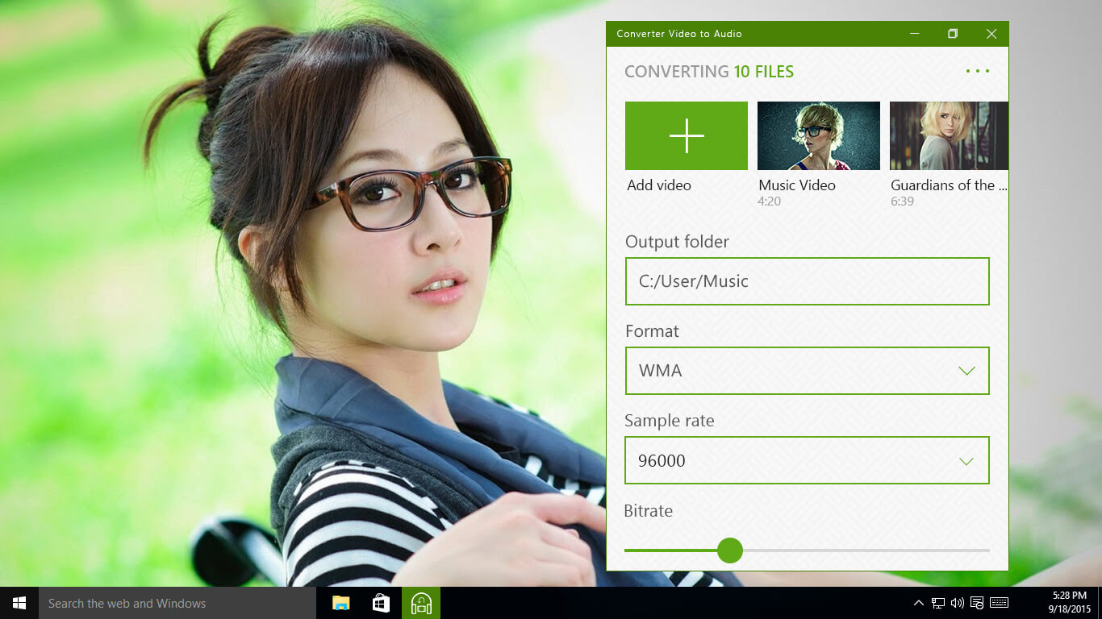Open the three-dot more options menu
1102x619 pixels.
coord(978,71)
